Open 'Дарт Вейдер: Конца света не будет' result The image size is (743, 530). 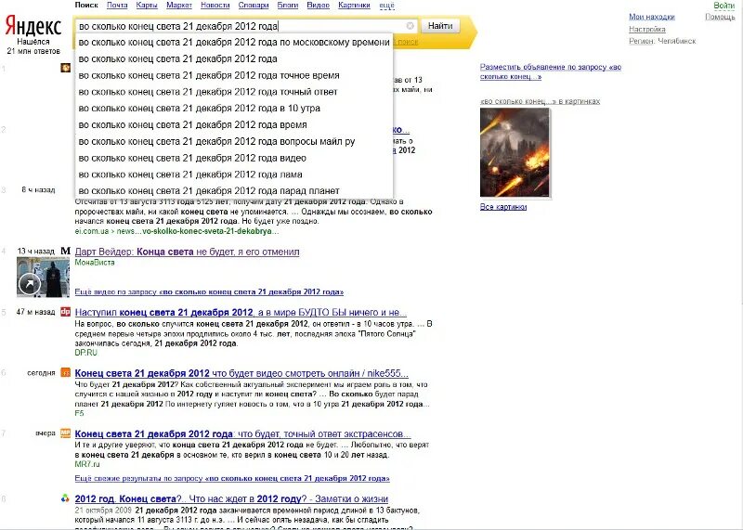coord(188,252)
